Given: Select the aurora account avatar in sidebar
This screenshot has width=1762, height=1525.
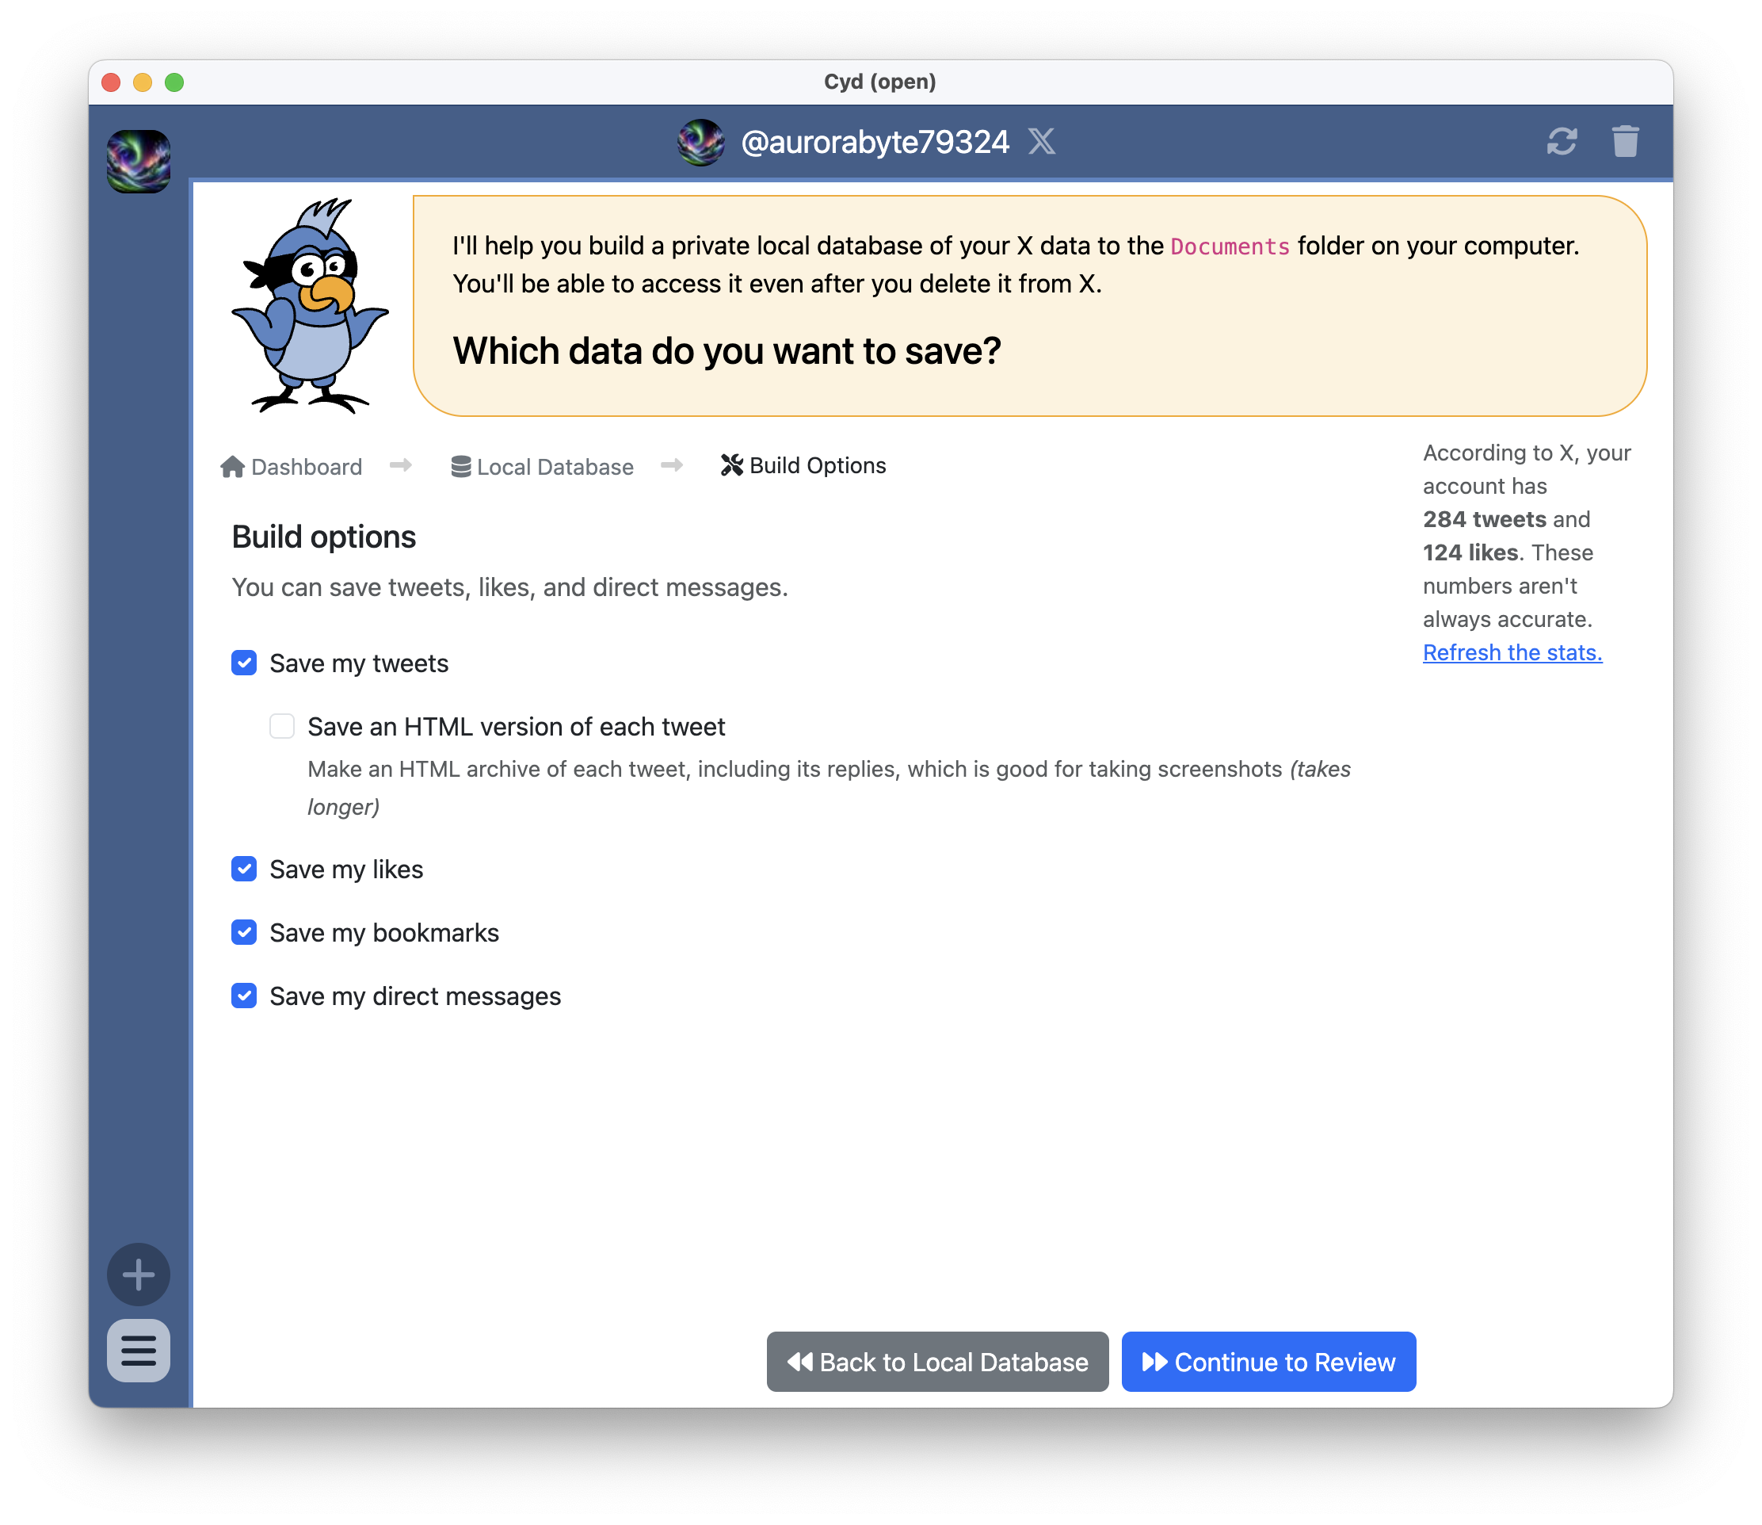Looking at the screenshot, I should 139,162.
